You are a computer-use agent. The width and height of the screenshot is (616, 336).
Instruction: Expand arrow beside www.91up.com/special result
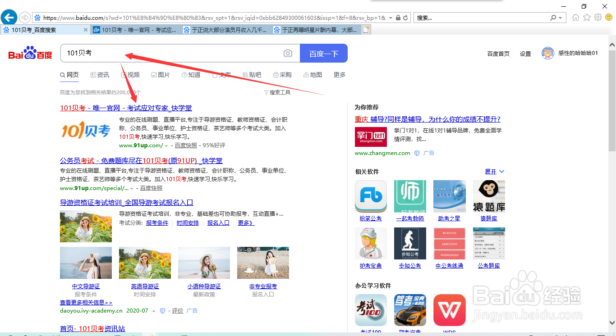(x=132, y=189)
